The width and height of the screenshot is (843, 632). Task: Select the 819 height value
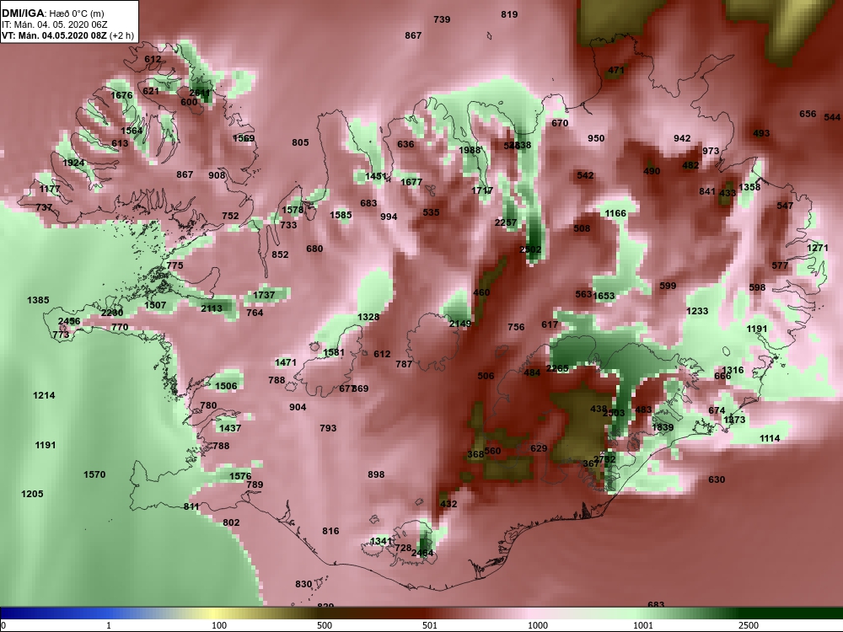[x=509, y=14]
